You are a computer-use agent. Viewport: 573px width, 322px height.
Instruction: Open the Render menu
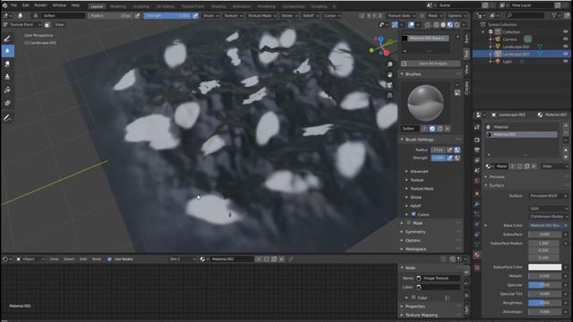click(40, 5)
